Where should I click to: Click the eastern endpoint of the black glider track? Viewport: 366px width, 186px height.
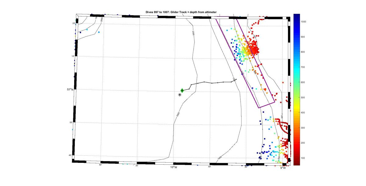coord(236,79)
